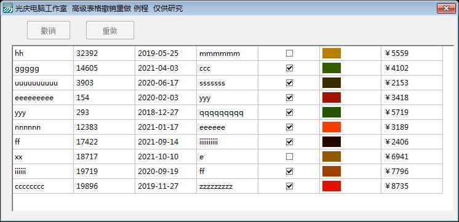The height and width of the screenshot is (222, 459).
Task: Click the app icon in title bar
Action: pos(7,8)
